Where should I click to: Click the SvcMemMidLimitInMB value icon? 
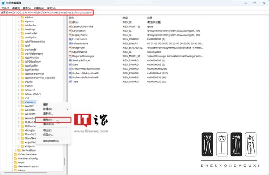[x=70, y=73]
